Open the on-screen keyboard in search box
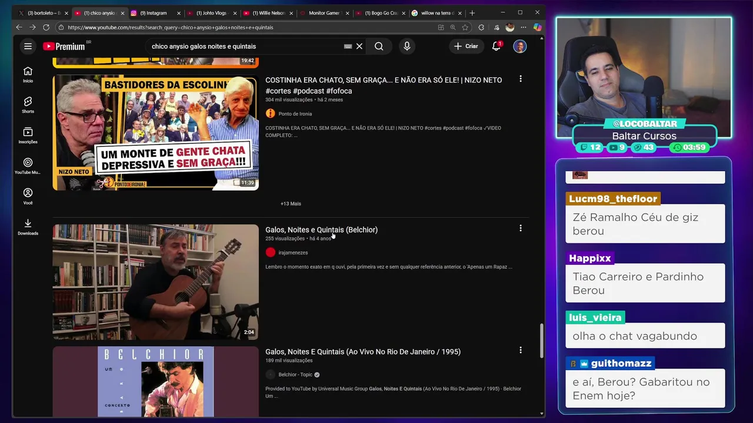 pyautogui.click(x=348, y=46)
